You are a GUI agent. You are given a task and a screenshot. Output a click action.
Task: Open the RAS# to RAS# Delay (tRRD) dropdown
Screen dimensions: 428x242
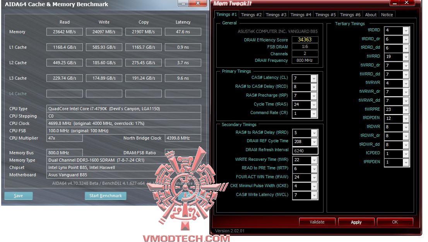[x=315, y=133]
